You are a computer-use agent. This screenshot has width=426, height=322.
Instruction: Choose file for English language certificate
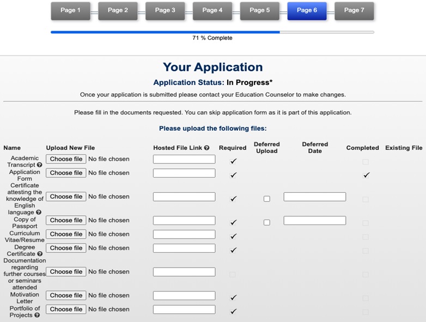66,197
